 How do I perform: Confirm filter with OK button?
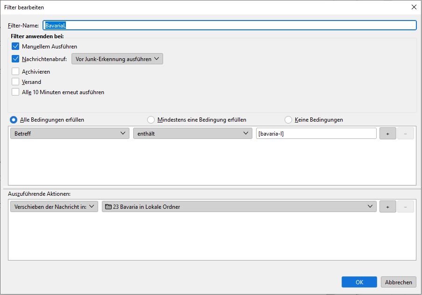(x=359, y=282)
